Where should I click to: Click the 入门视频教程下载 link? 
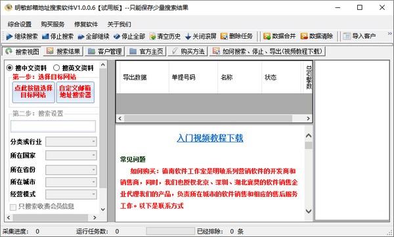click(210, 138)
